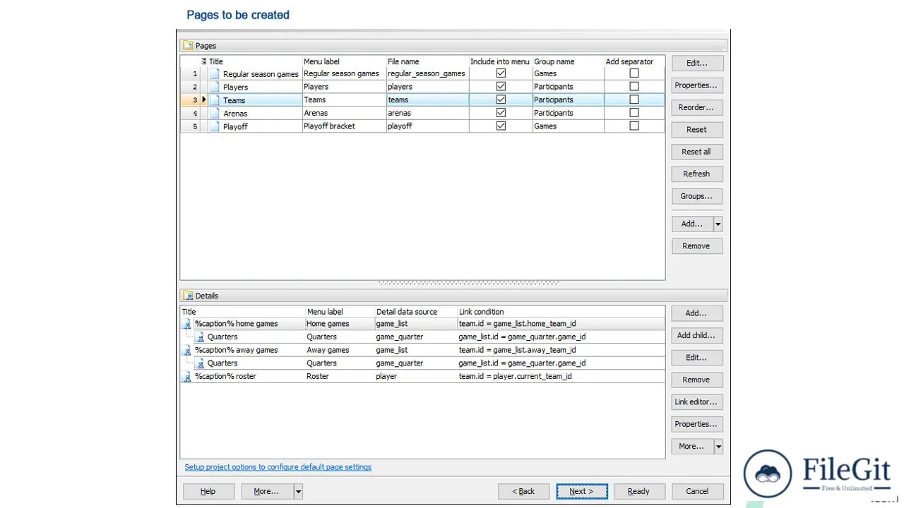The width and height of the screenshot is (904, 508).
Task: Click the Ready button
Action: [x=638, y=491]
